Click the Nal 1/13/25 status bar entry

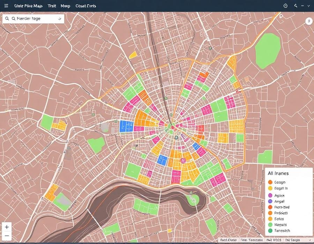pyautogui.click(x=274, y=240)
